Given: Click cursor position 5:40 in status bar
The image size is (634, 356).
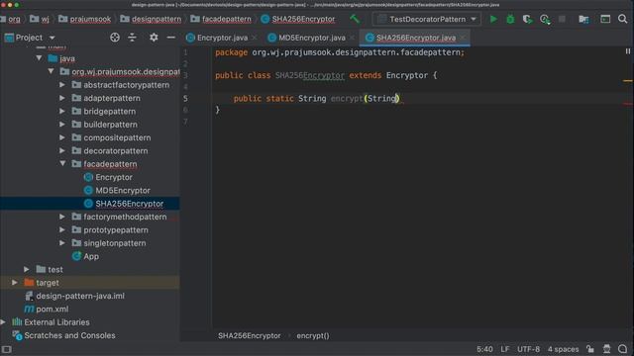Looking at the screenshot, I should 484,349.
